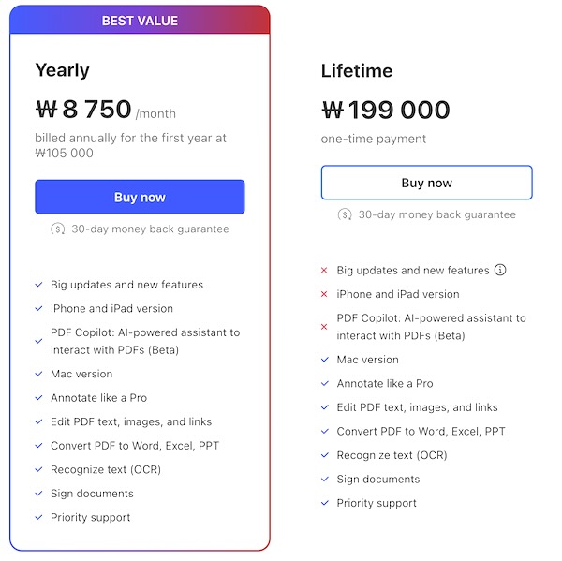Click Sign documents in Lifetime list

pyautogui.click(x=378, y=479)
